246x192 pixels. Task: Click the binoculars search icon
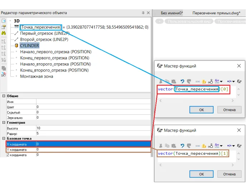point(4,33)
